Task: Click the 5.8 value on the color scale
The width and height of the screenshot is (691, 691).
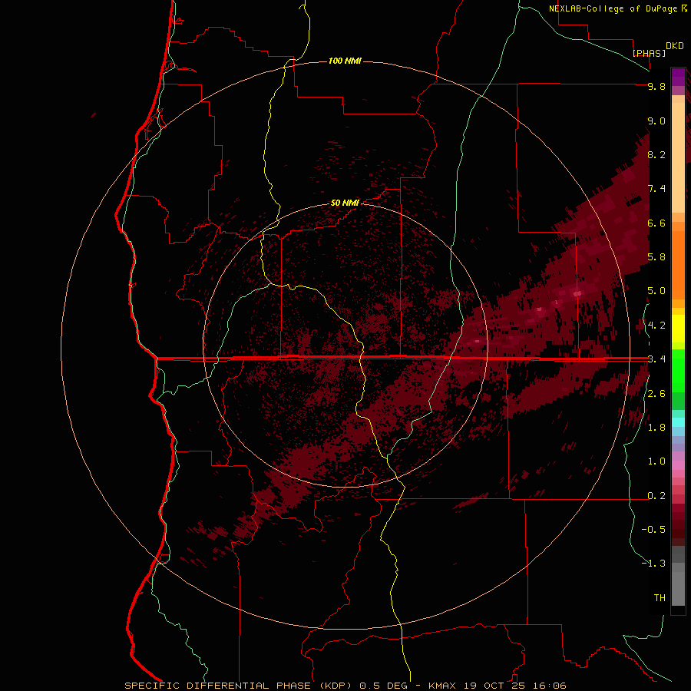Action: click(x=656, y=257)
